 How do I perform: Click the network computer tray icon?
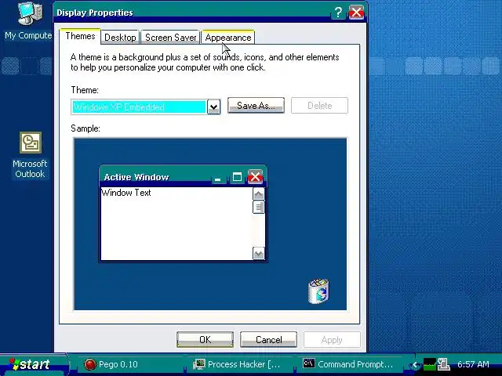coord(444,364)
